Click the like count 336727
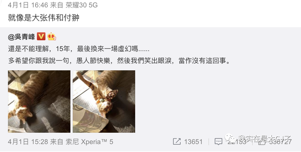Viewport: 301px width, 152px height. click(280, 142)
